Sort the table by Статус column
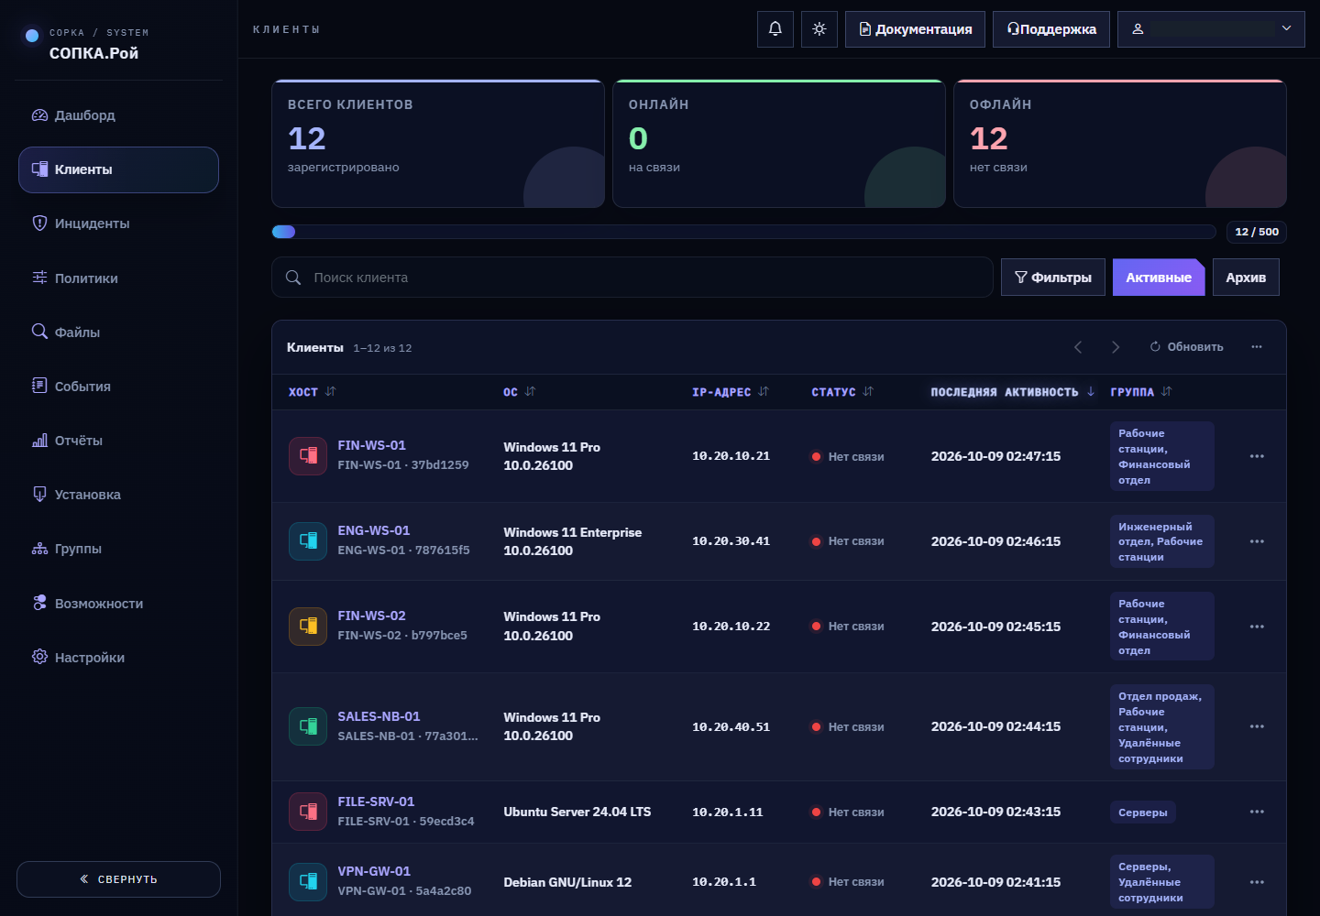Viewport: 1320px width, 916px height. (x=842, y=392)
